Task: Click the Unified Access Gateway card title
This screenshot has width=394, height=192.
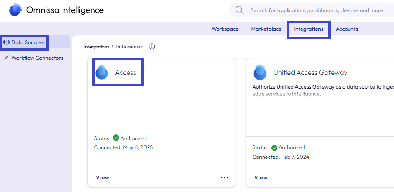Action: click(310, 73)
